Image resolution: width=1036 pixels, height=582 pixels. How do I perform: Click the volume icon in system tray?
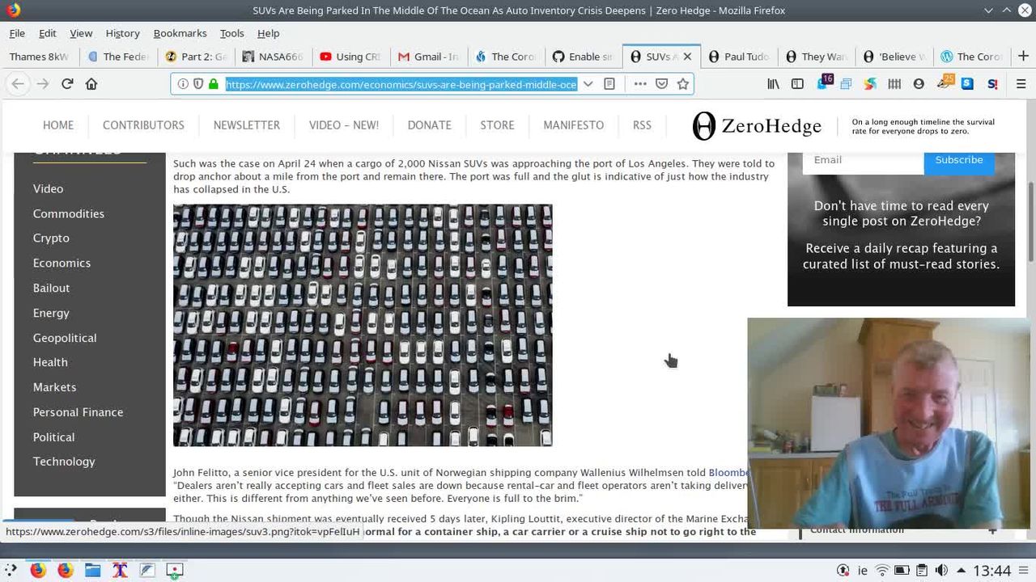point(941,571)
